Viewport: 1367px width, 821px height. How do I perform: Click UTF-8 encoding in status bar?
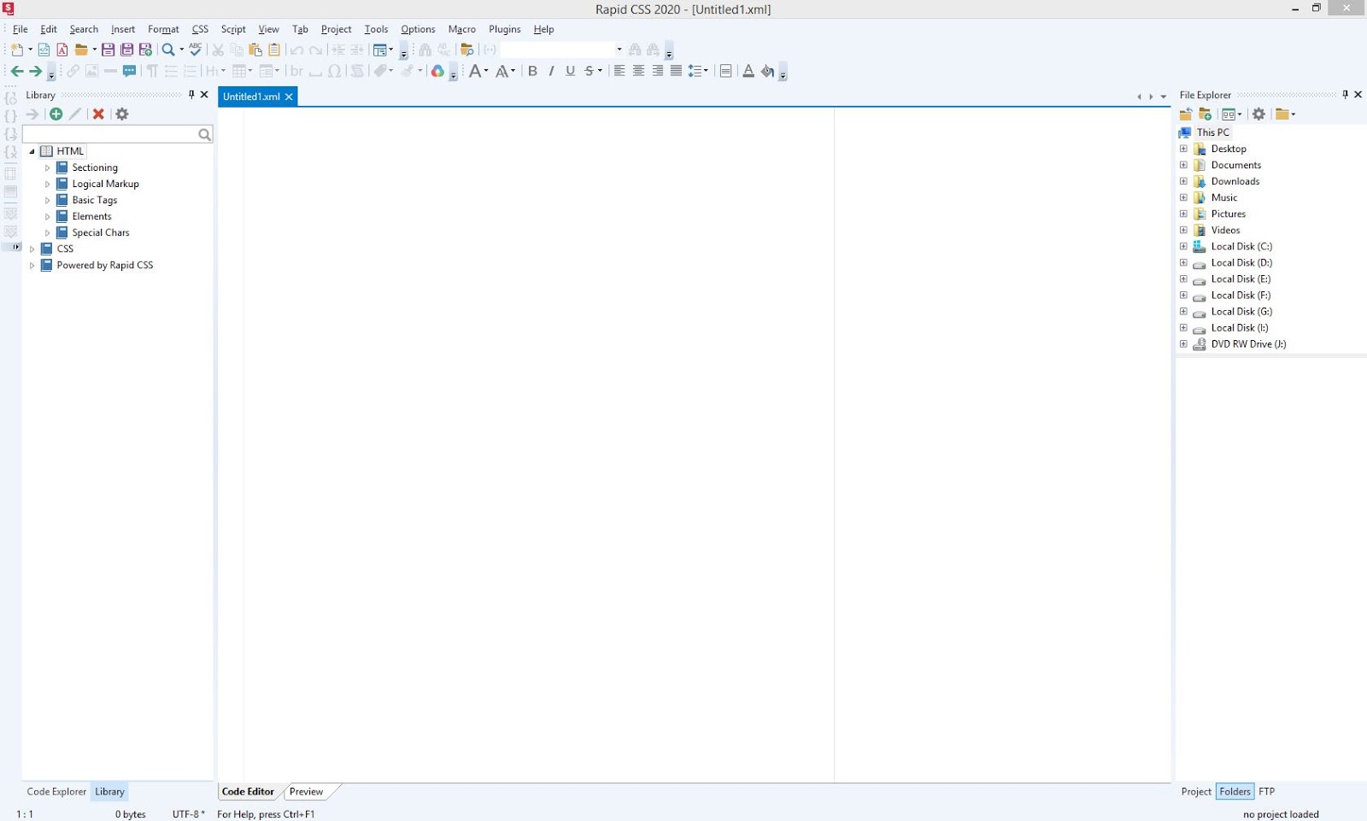188,814
